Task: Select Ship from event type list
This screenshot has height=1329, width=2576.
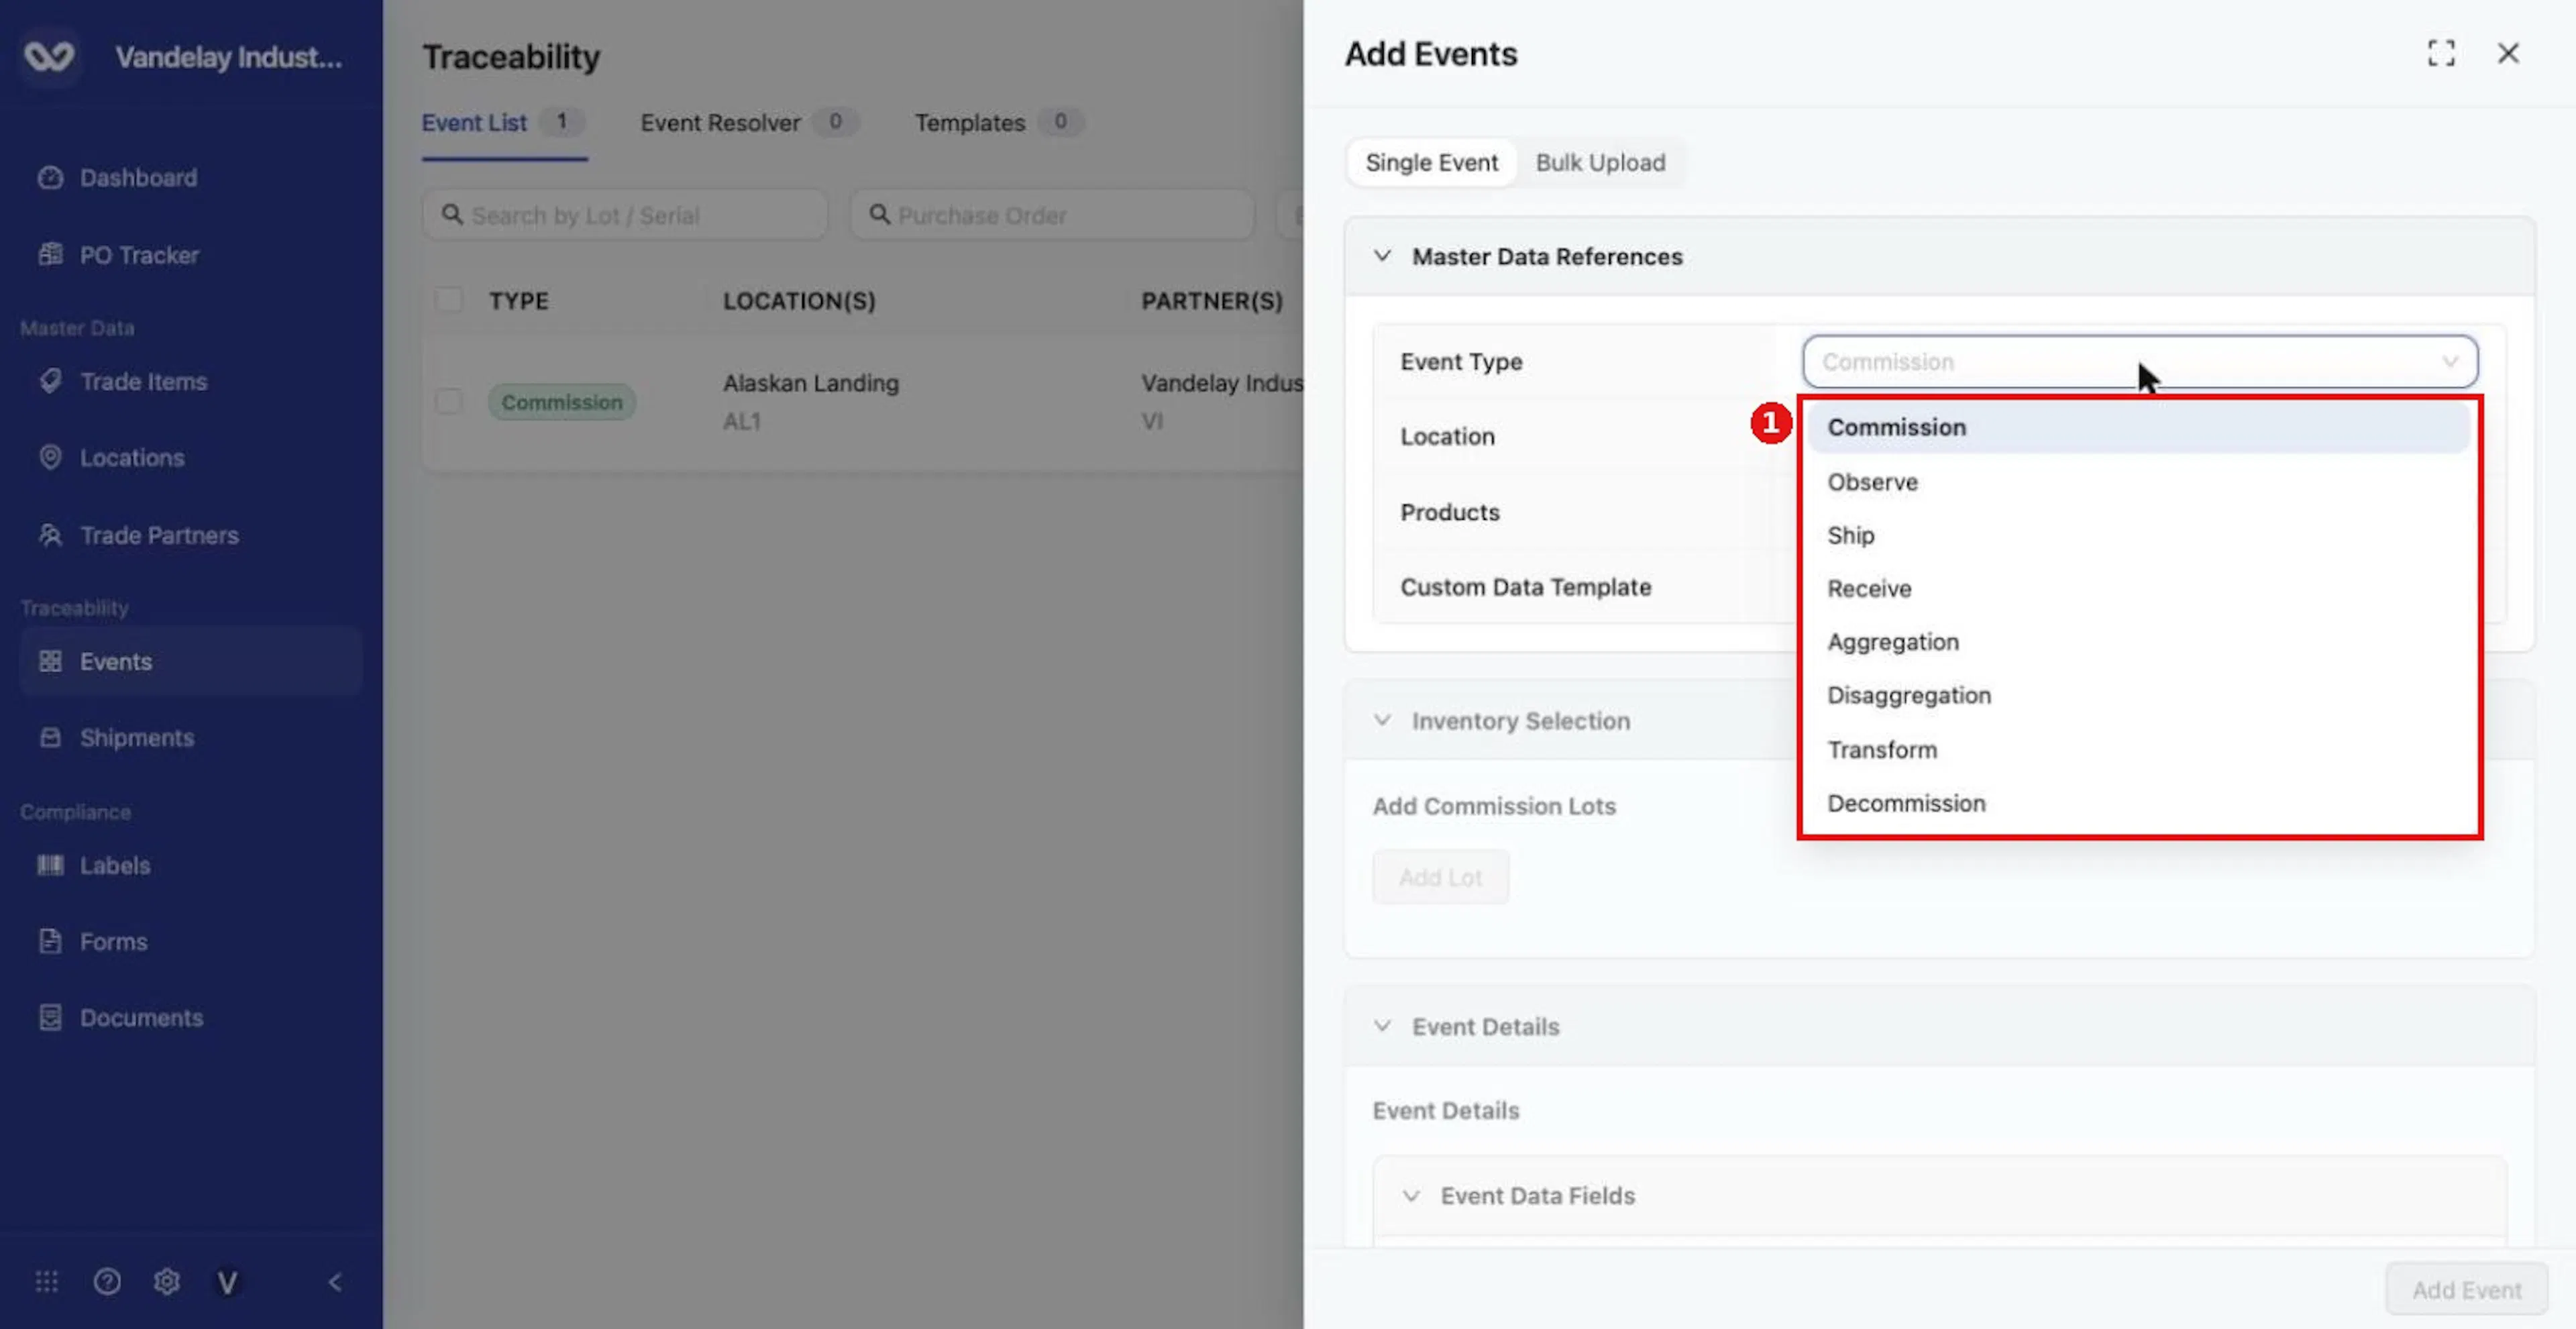Action: pos(2139,535)
